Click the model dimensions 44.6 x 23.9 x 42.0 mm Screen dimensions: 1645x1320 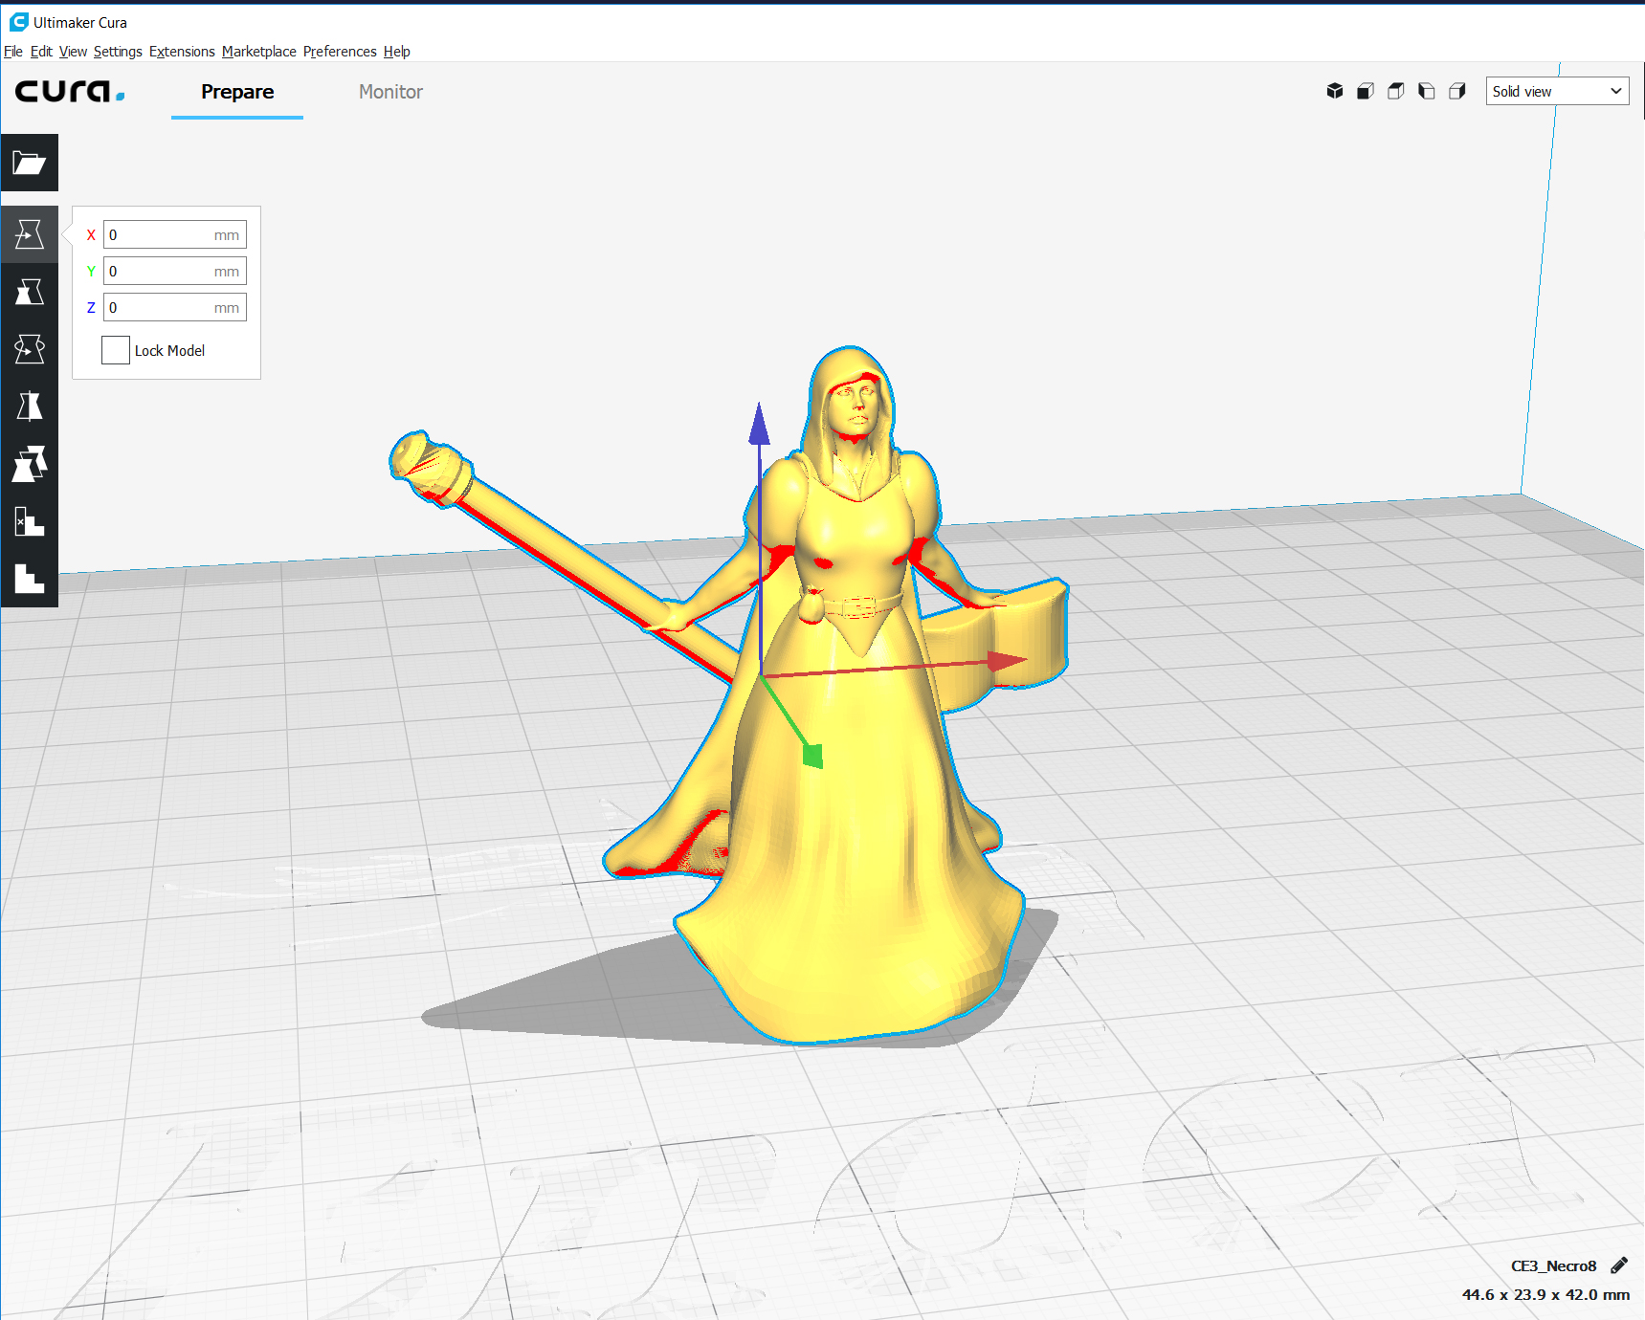[x=1545, y=1294]
